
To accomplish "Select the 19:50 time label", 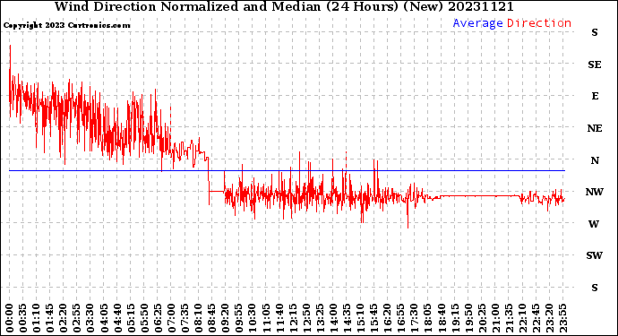I will tap(469, 319).
